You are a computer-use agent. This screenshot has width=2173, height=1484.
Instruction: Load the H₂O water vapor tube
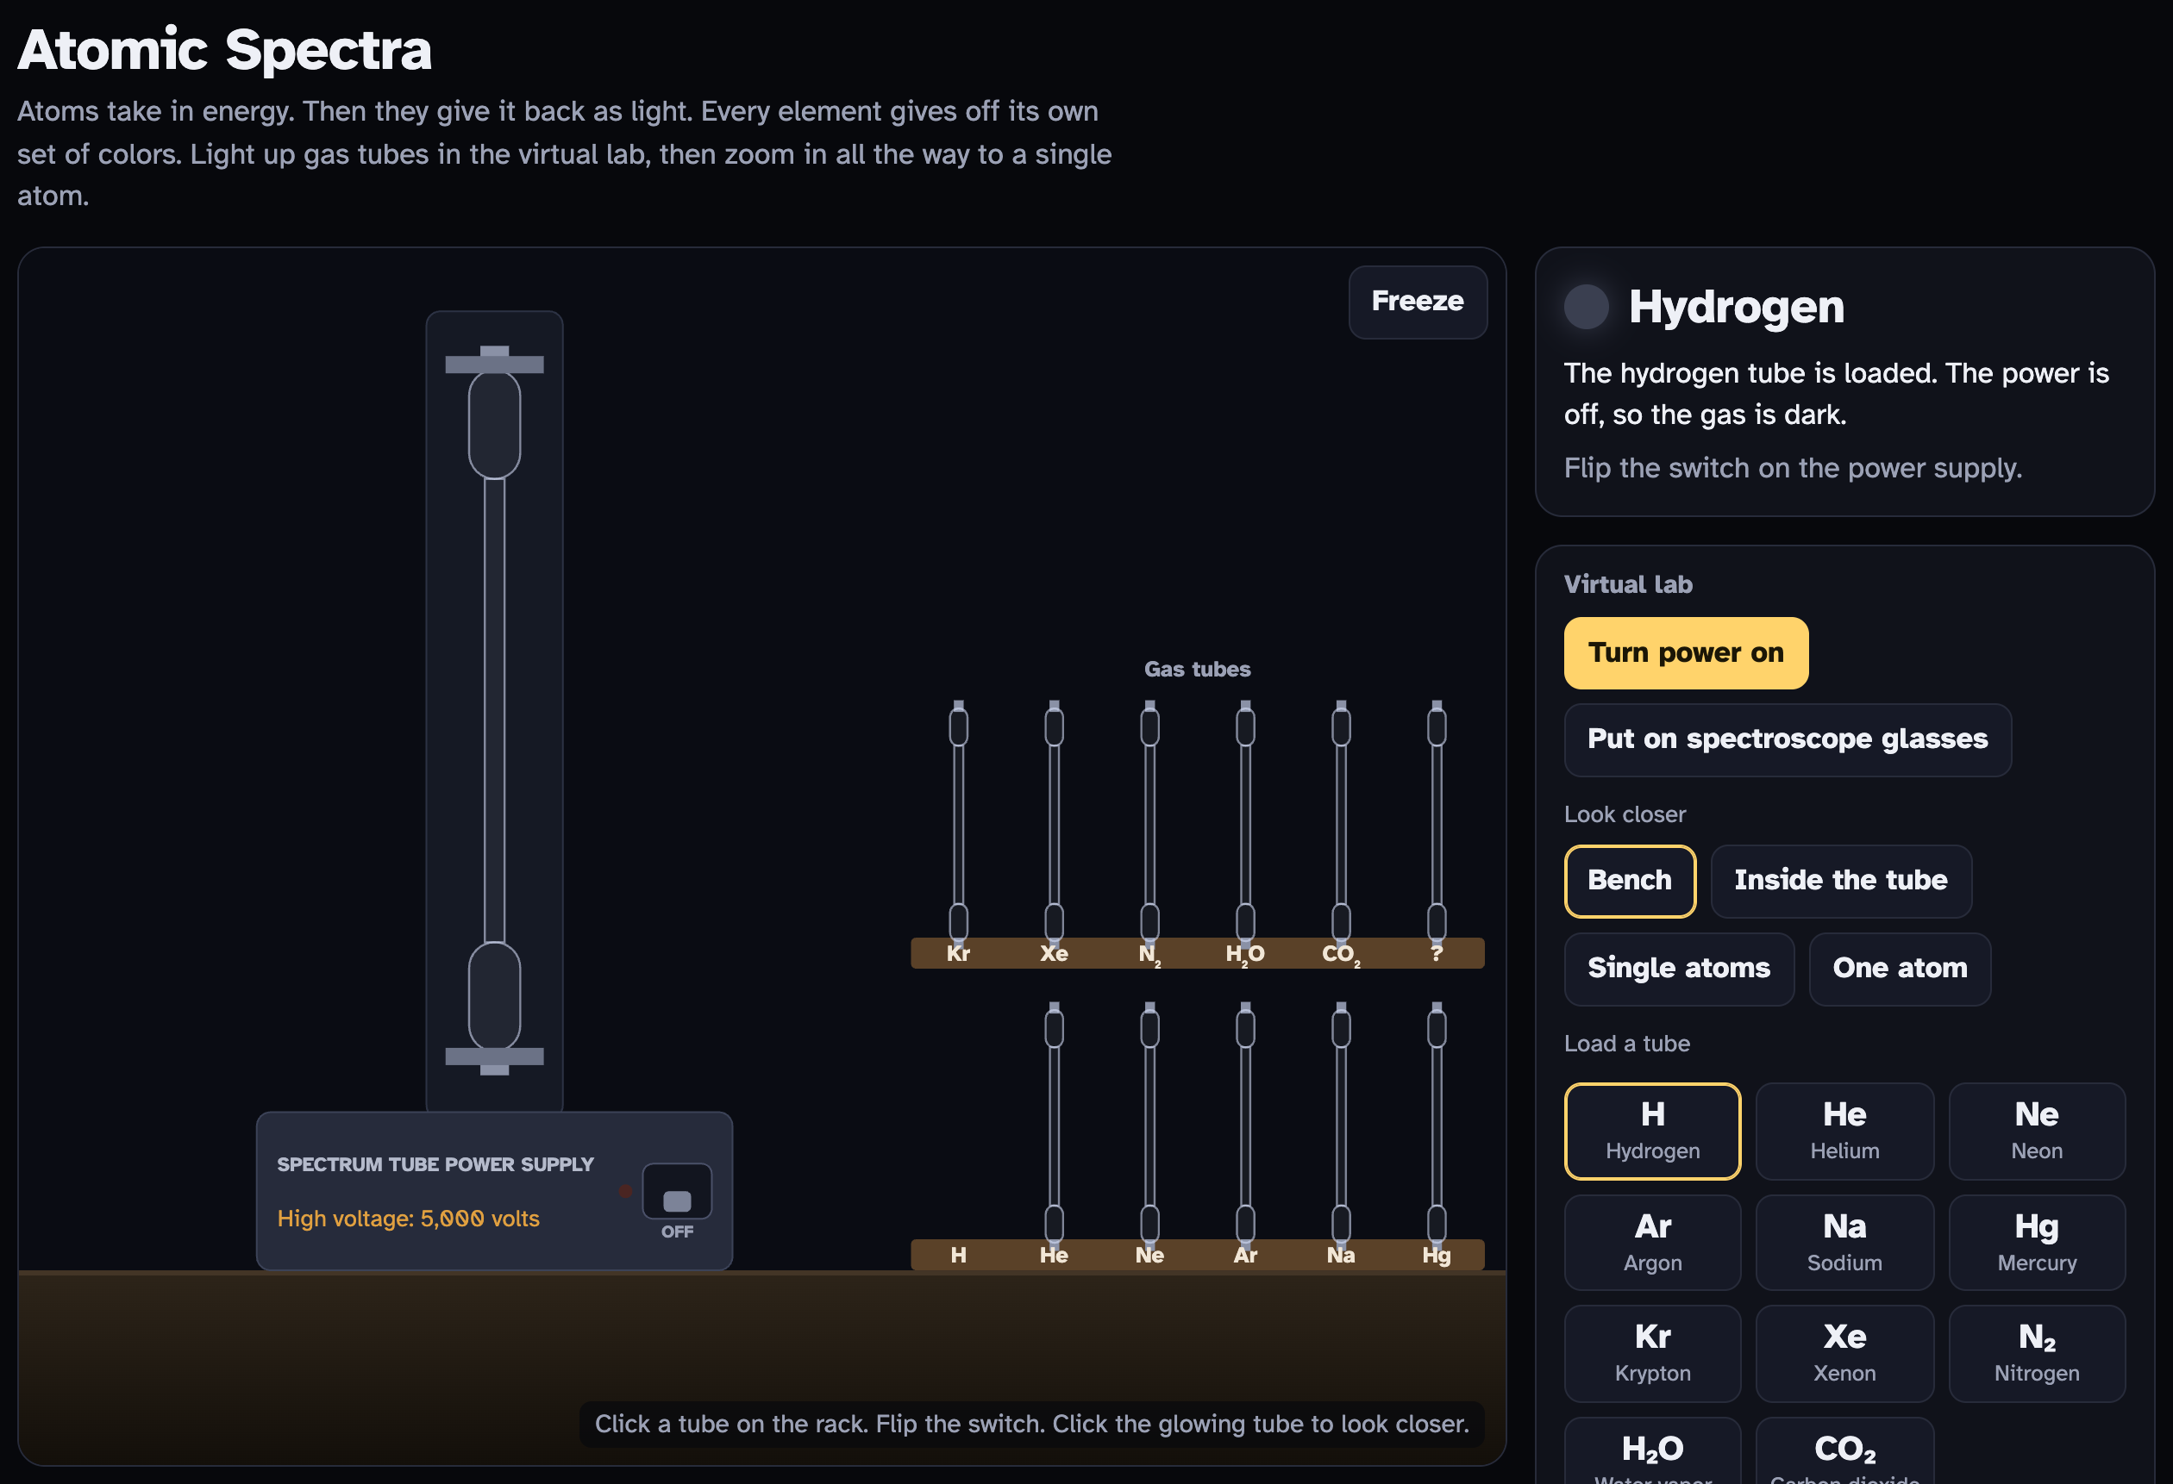(x=1652, y=1451)
